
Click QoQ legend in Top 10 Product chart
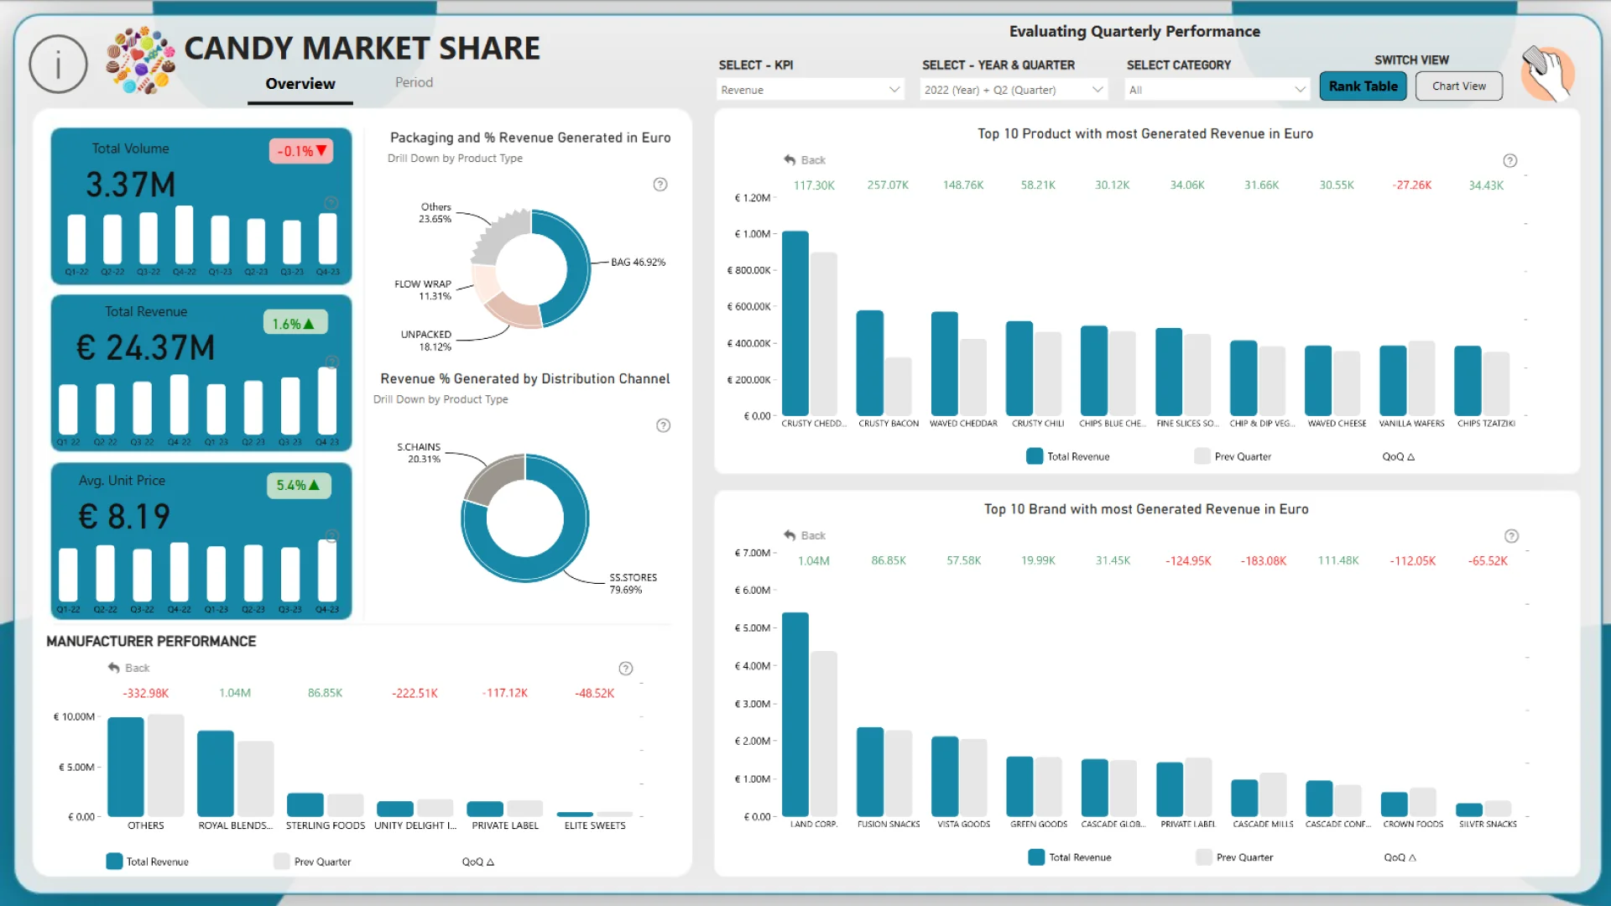(1399, 456)
